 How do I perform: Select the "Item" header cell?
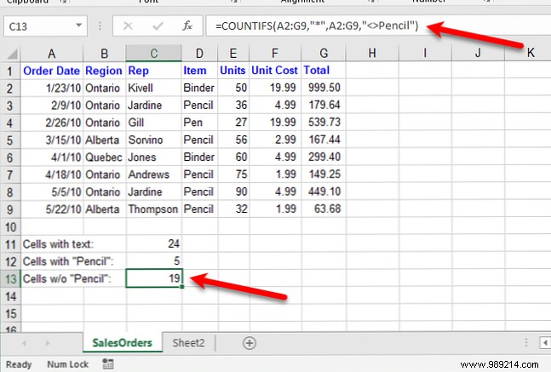(199, 71)
